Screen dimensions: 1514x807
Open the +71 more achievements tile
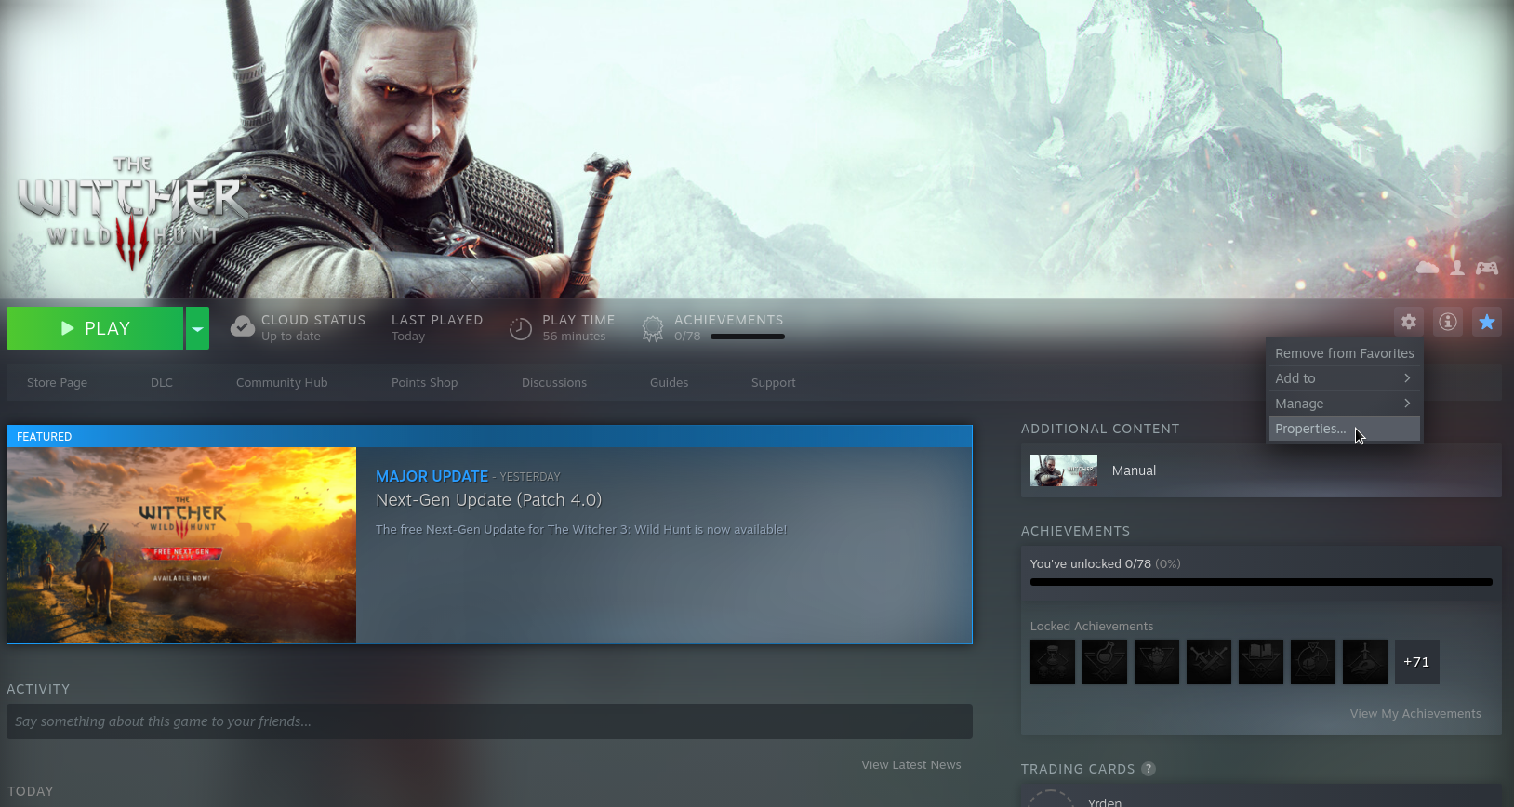click(1416, 662)
